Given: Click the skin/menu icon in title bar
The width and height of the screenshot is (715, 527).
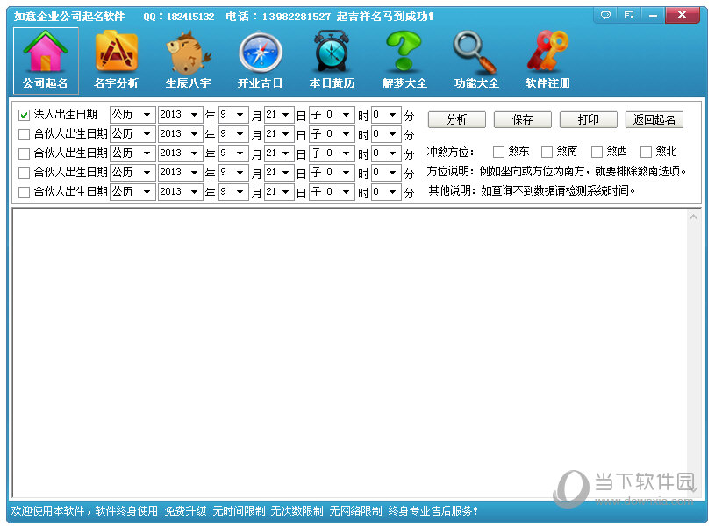Looking at the screenshot, I should coord(629,15).
